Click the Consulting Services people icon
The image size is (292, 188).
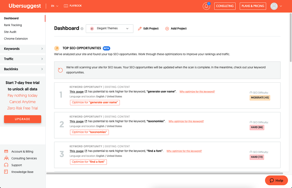tap(6, 158)
